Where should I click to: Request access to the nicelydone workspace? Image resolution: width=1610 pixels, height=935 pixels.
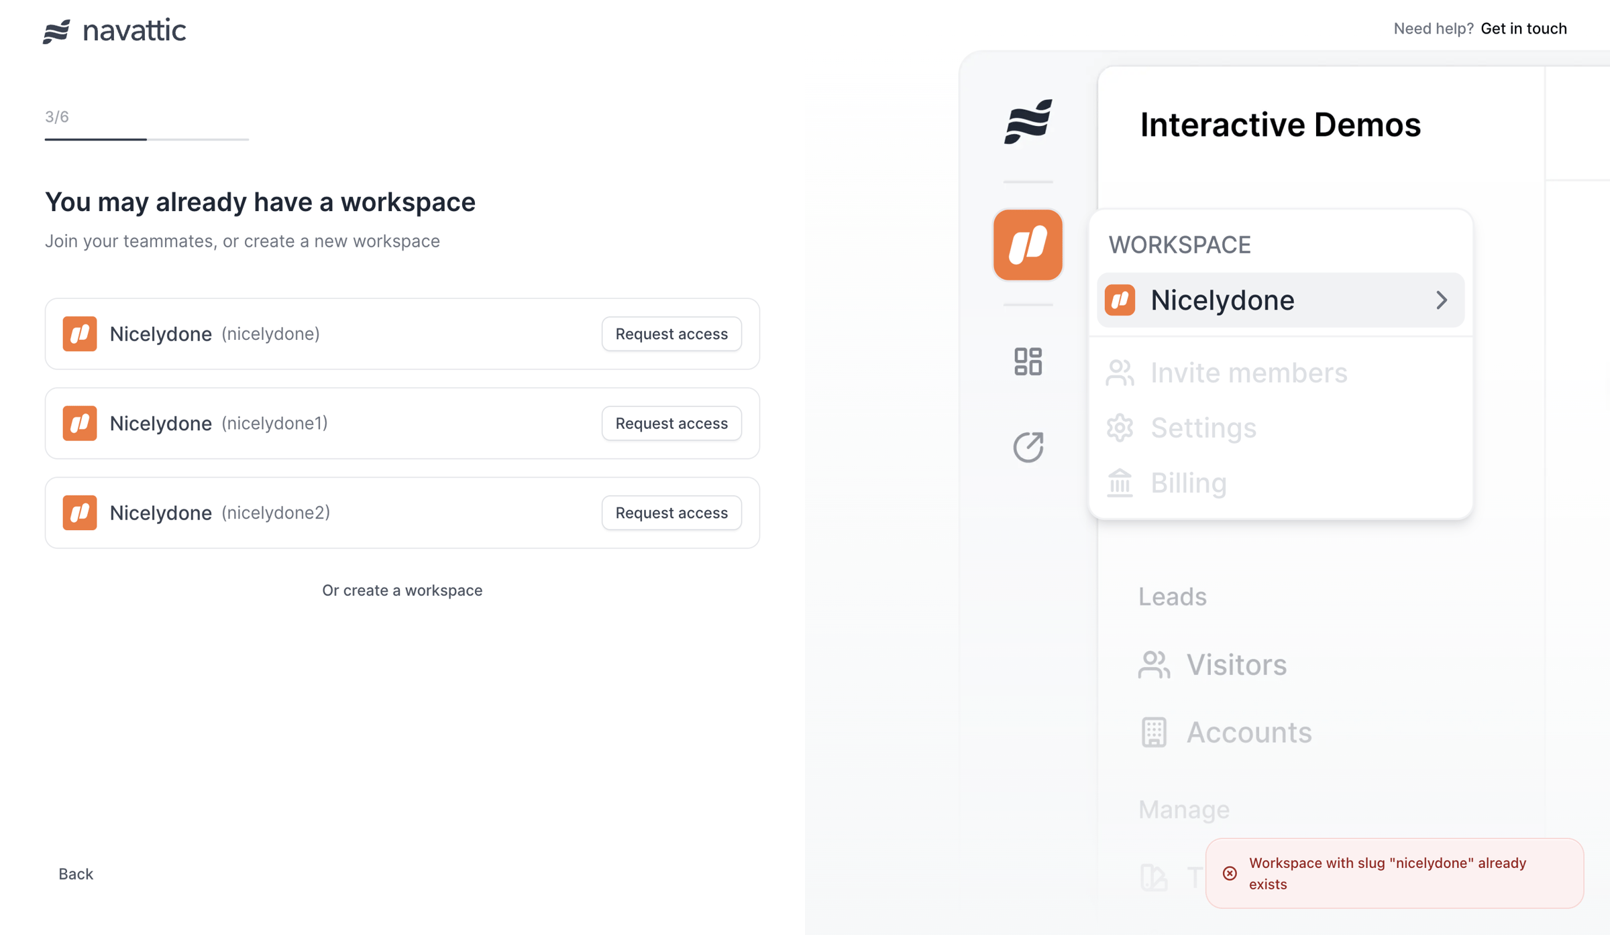point(672,334)
